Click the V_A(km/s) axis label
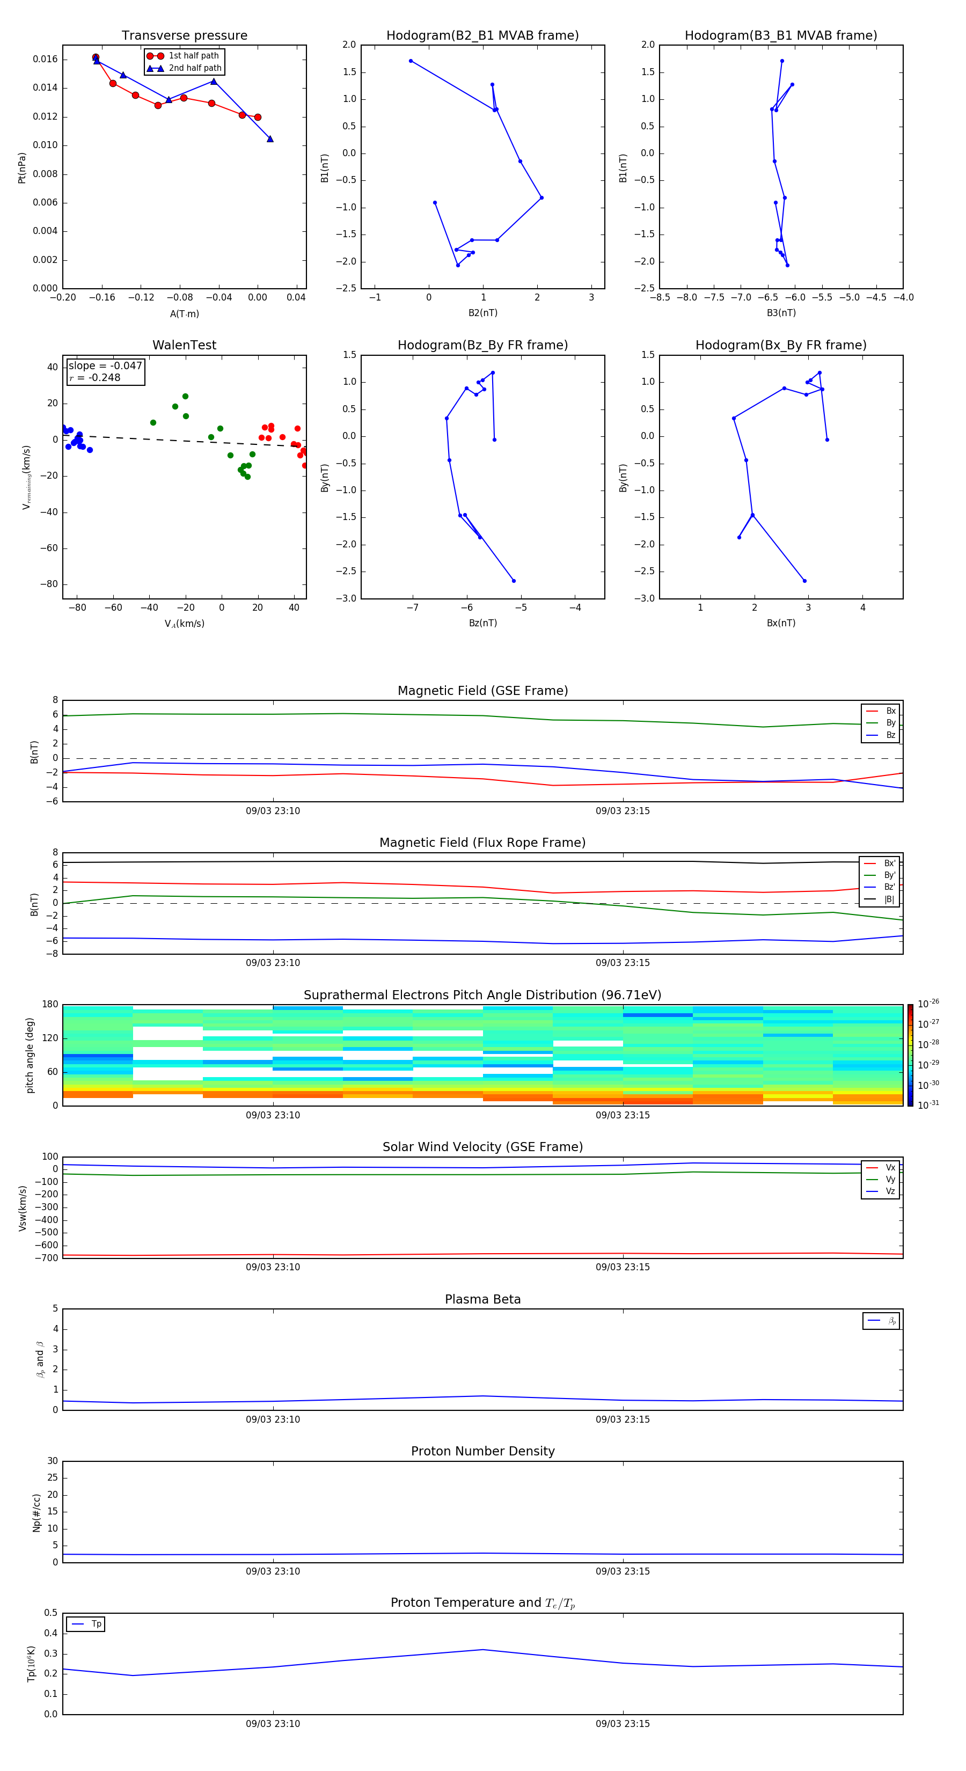 [x=184, y=624]
